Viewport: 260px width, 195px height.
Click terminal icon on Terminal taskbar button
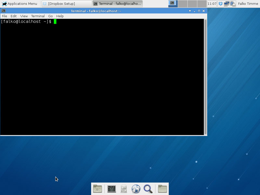(95, 4)
